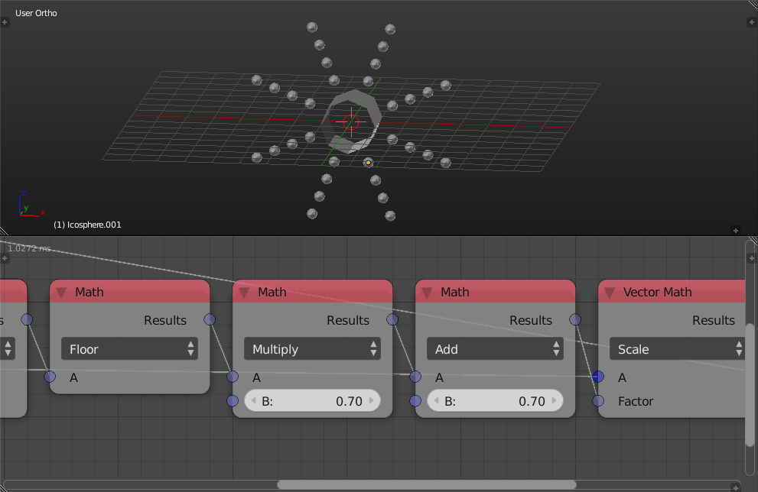Open the Add node's operation dropdown
758x492 pixels.
click(x=495, y=348)
